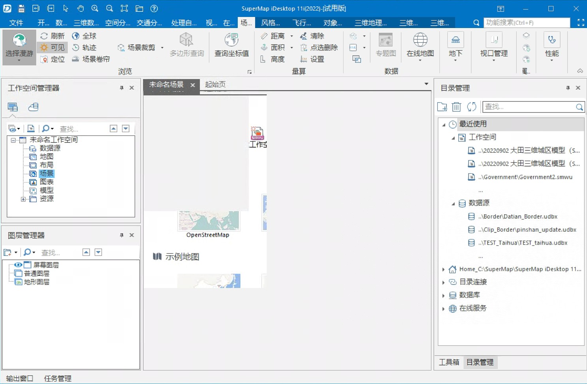Screen dimensions: 587x384
Task: Collapse the 未命名工作空间 tree node
Action: pyautogui.click(x=13, y=140)
